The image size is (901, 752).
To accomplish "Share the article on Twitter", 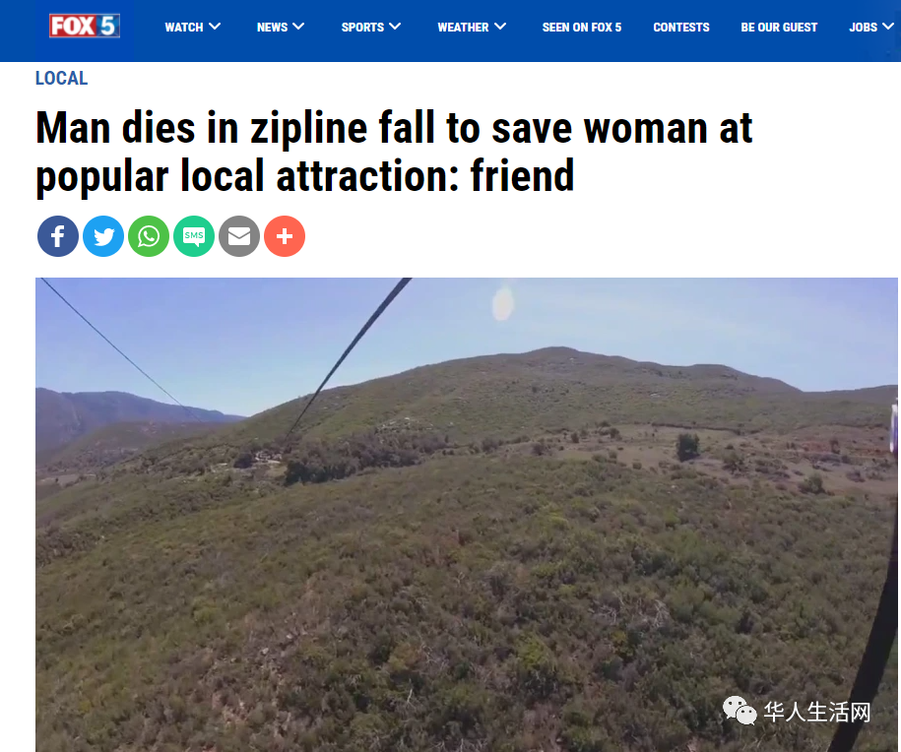I will coord(103,236).
